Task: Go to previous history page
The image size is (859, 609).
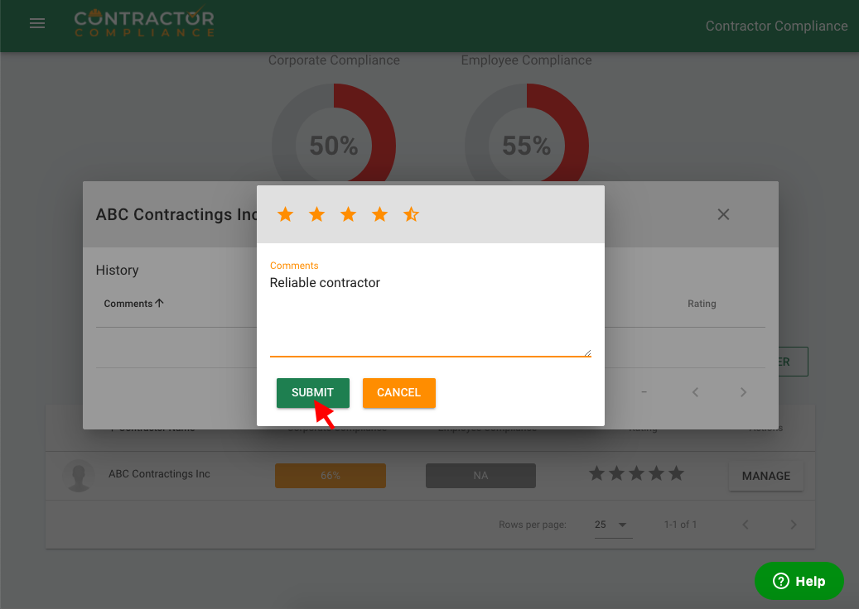Action: point(695,392)
